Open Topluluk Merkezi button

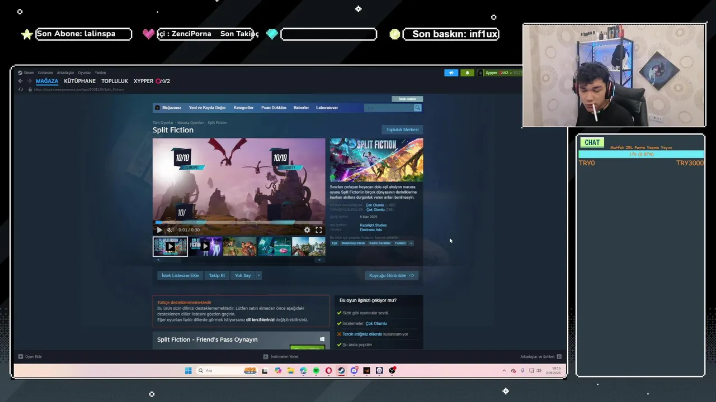click(x=402, y=130)
